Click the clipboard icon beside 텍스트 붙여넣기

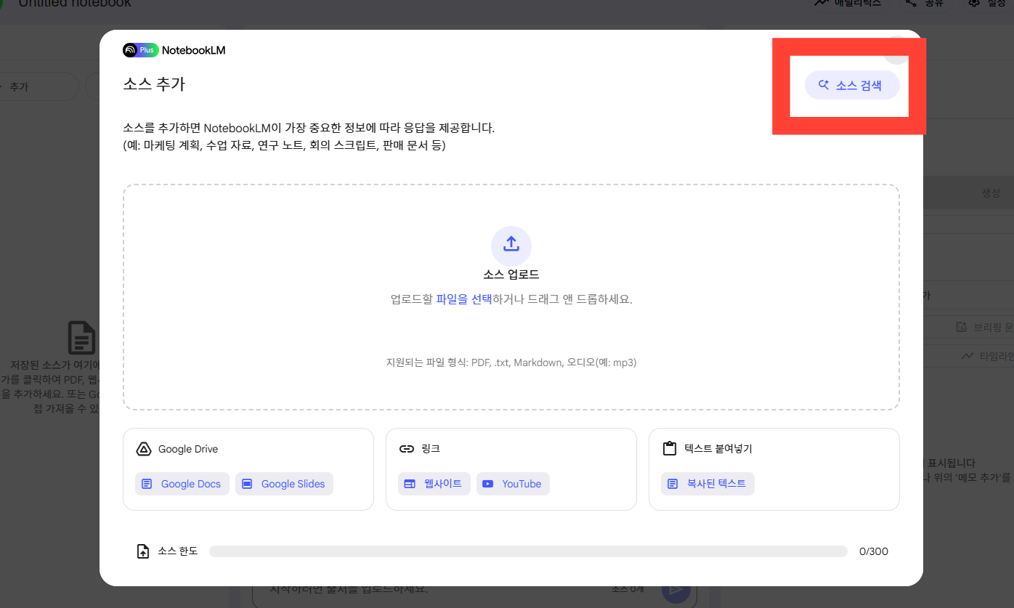(670, 449)
